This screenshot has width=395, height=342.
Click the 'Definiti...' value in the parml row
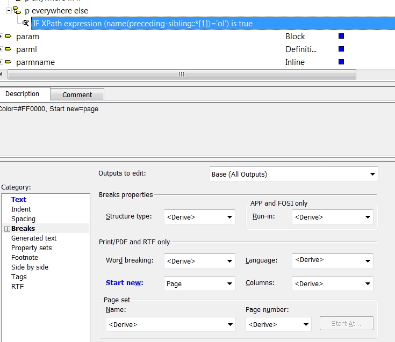(301, 49)
